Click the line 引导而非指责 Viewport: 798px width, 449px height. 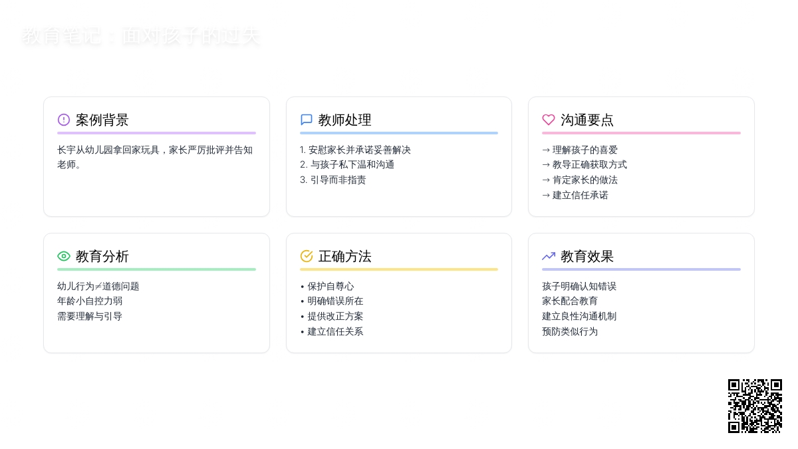[x=333, y=180]
